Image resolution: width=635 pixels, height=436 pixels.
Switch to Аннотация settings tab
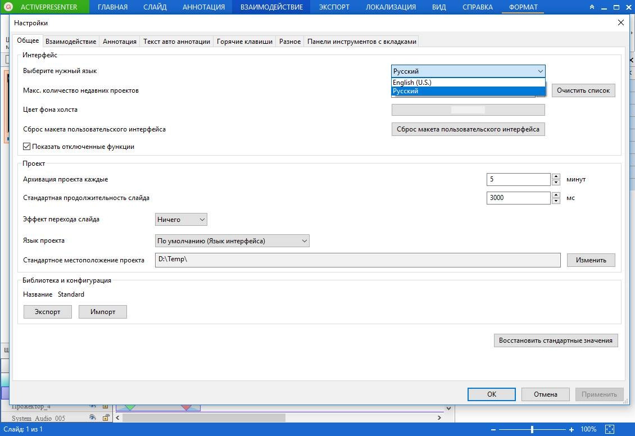[x=120, y=41]
